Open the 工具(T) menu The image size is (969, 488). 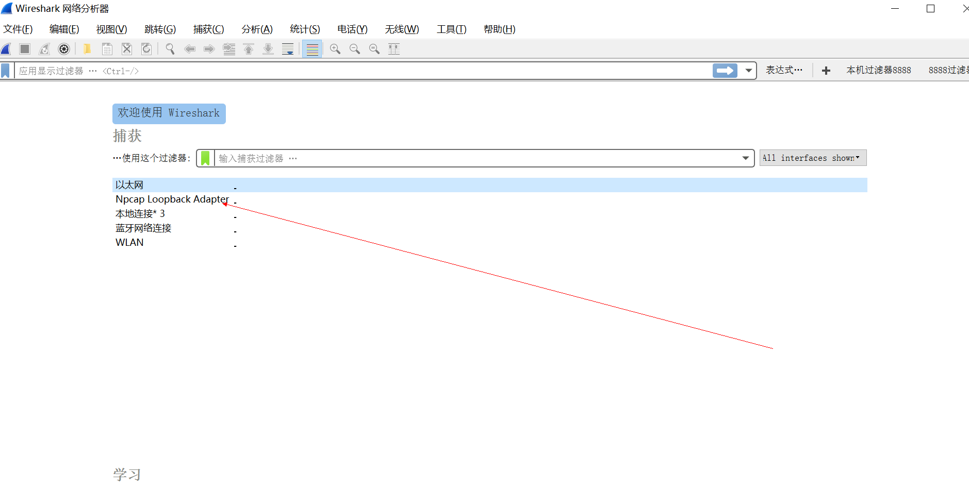click(x=452, y=29)
